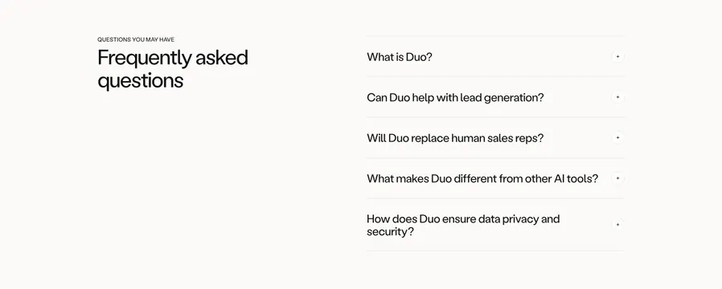Click the 'Frequently asked' heading line

tap(173, 59)
